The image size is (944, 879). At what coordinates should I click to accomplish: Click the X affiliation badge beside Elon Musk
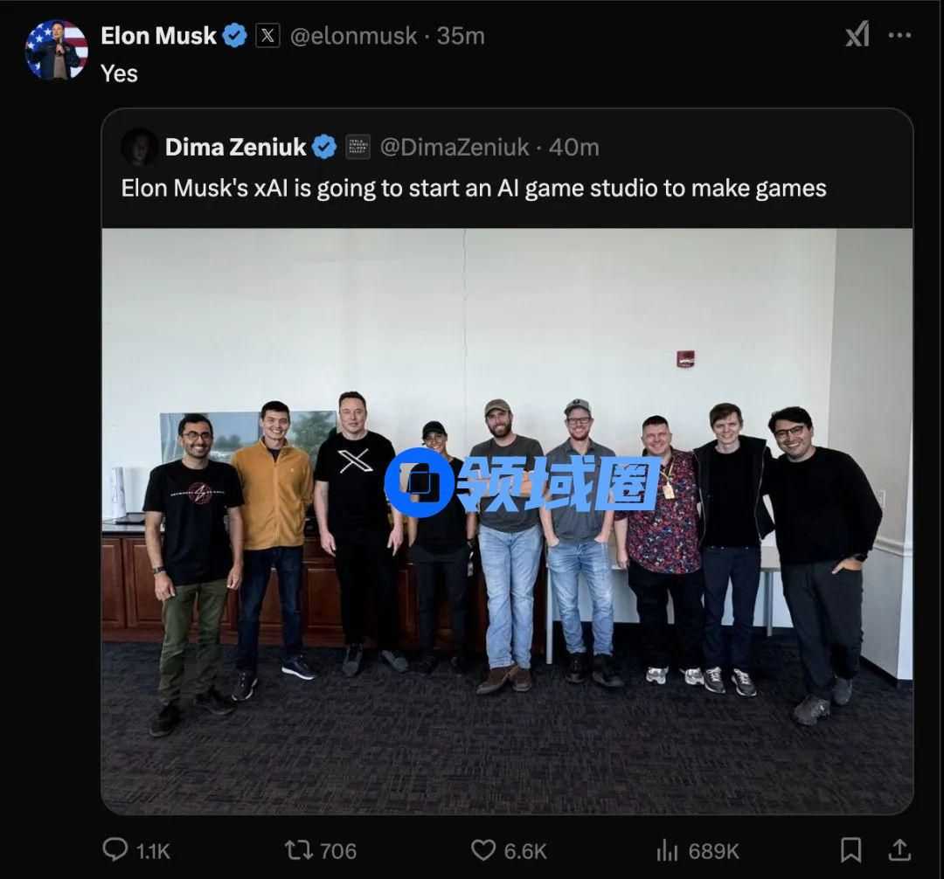tap(267, 36)
